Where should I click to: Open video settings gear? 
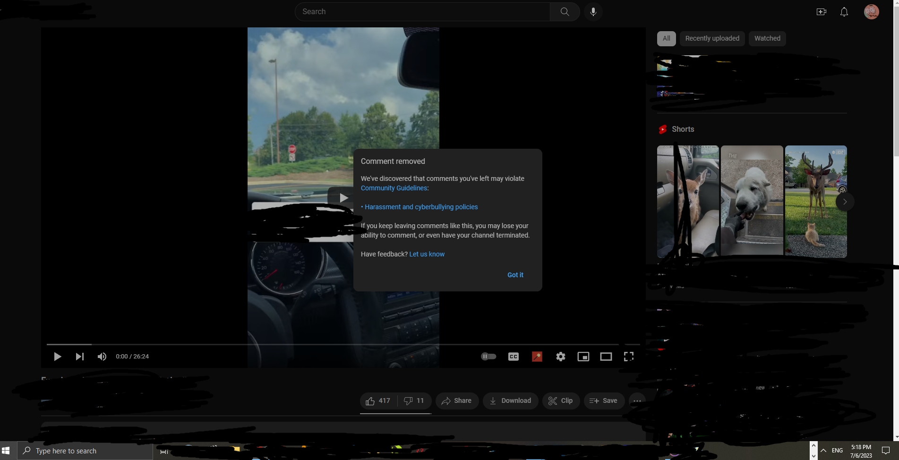click(x=560, y=357)
